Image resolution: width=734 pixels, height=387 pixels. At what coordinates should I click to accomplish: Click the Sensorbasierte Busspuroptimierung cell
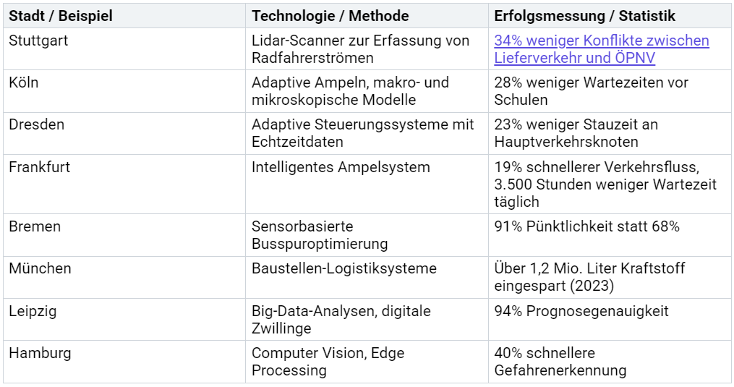coord(320,235)
